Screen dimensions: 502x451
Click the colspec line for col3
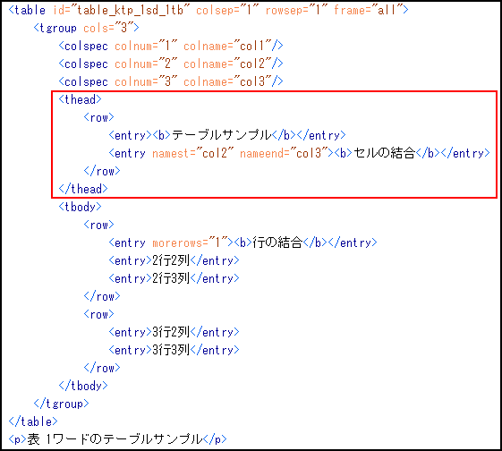pos(171,82)
